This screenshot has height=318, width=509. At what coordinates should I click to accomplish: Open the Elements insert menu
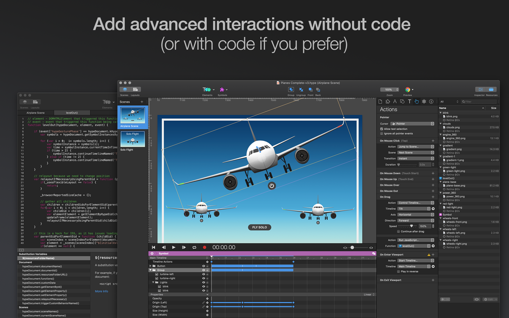coord(208,89)
